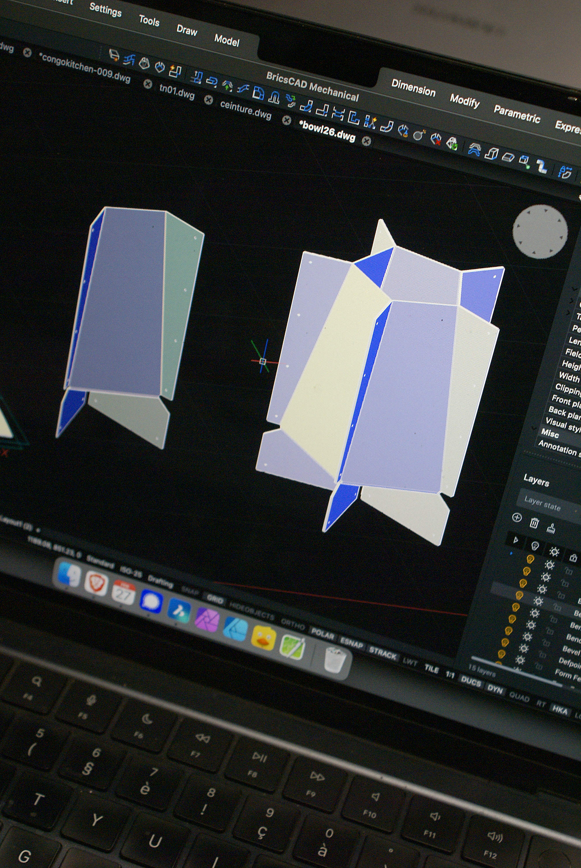Open the Settings menu
This screenshot has height=868, width=581.
tap(105, 9)
